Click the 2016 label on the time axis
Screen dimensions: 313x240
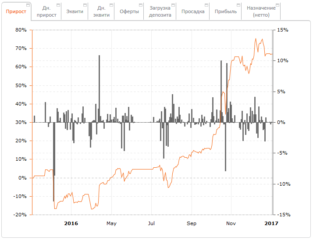[71, 223]
